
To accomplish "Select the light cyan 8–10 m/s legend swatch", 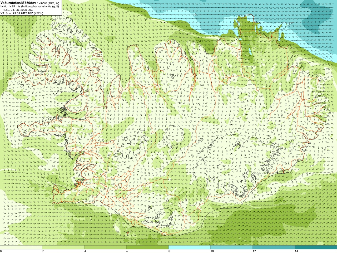I will coord(190,247).
